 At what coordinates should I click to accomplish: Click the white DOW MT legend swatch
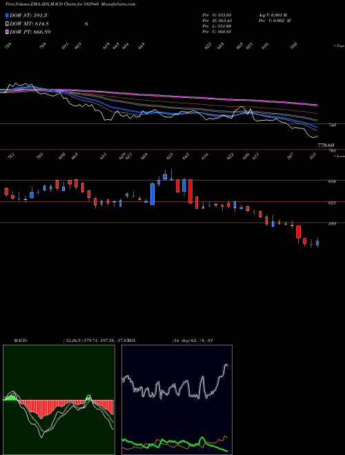click(x=7, y=24)
